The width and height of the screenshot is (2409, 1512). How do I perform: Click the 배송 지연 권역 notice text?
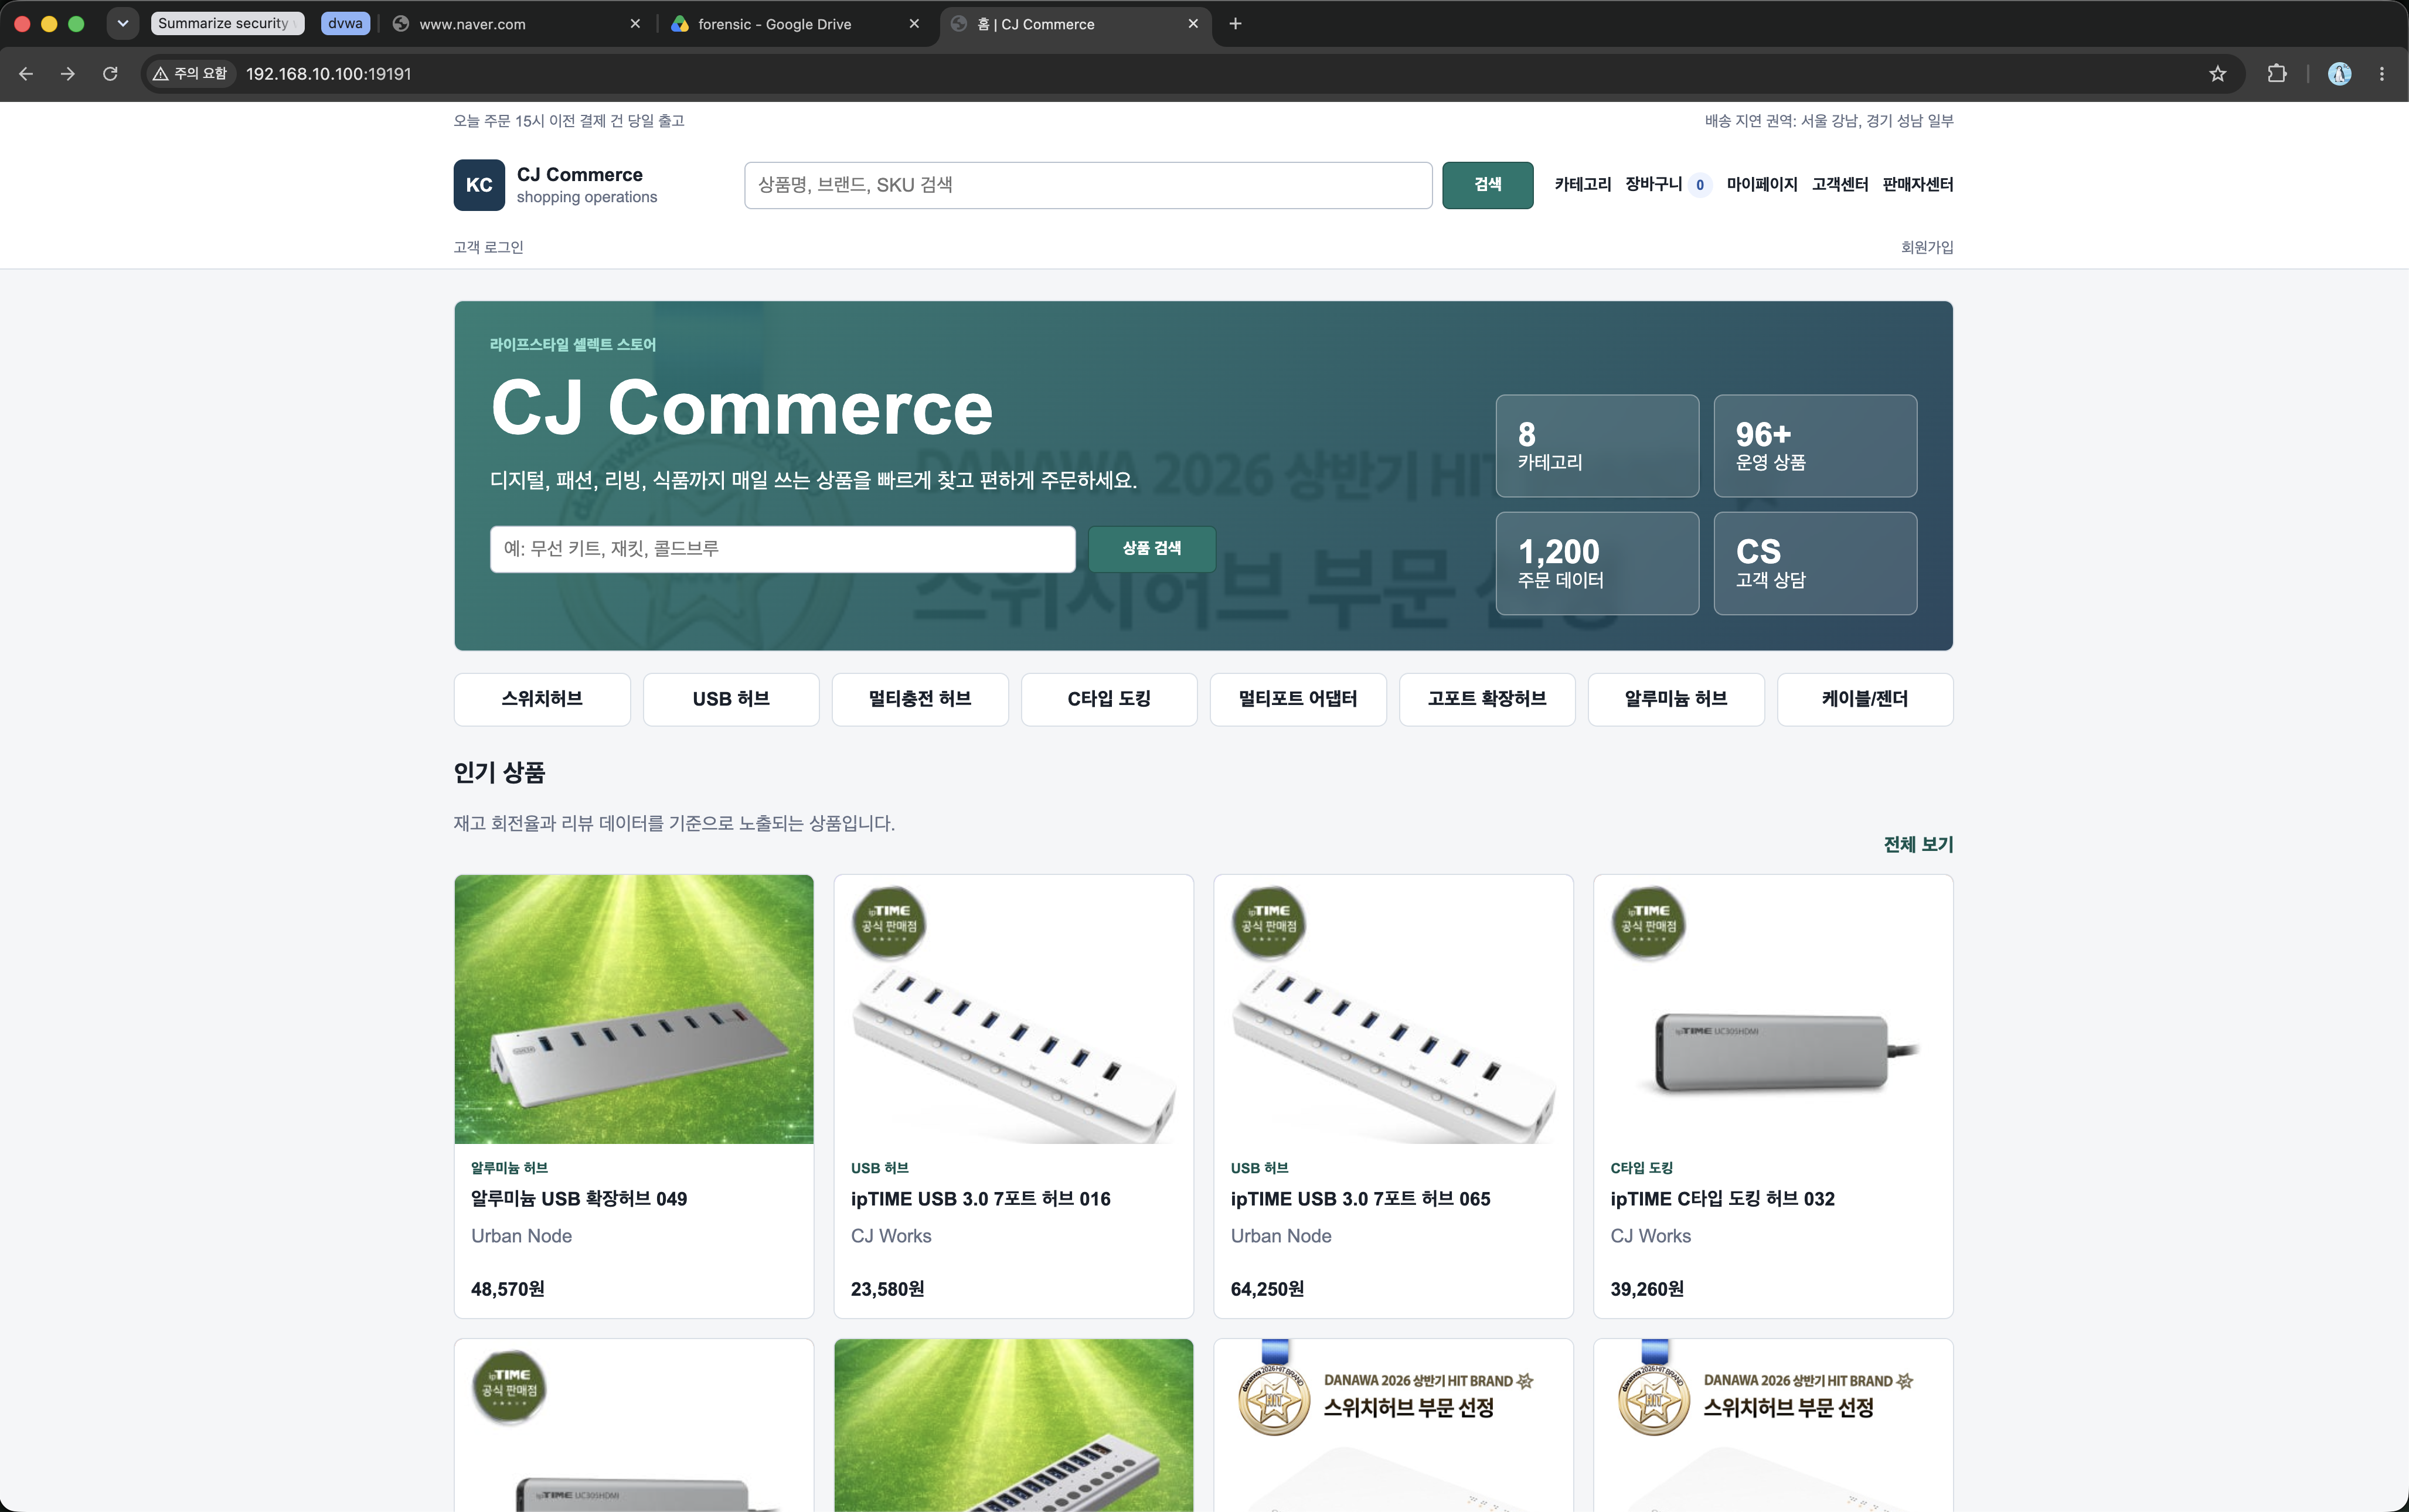pos(1829,121)
